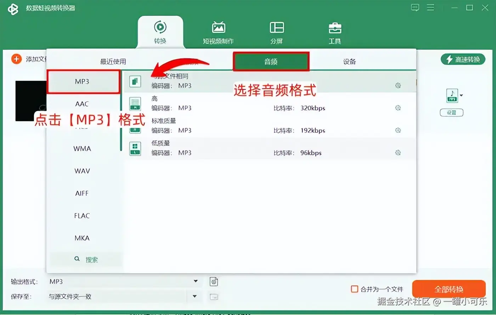Open settings gear for the 96kbps preset
The image size is (496, 315).
398,153
